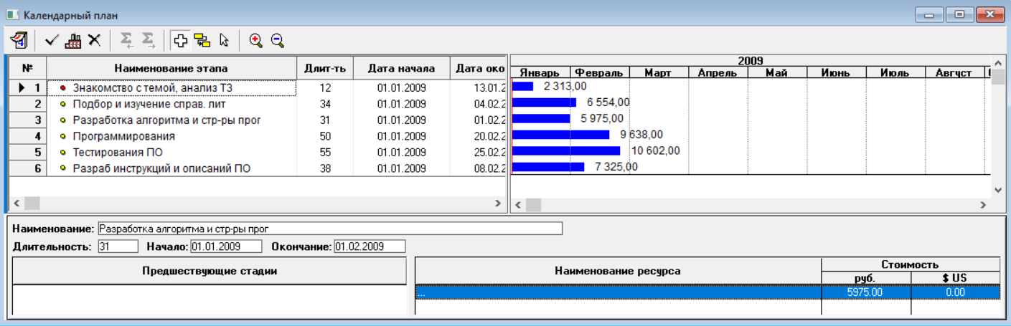The width and height of the screenshot is (1011, 326).
Task: Click Gantt chart vertical scrollbar down arrow
Action: (997, 189)
